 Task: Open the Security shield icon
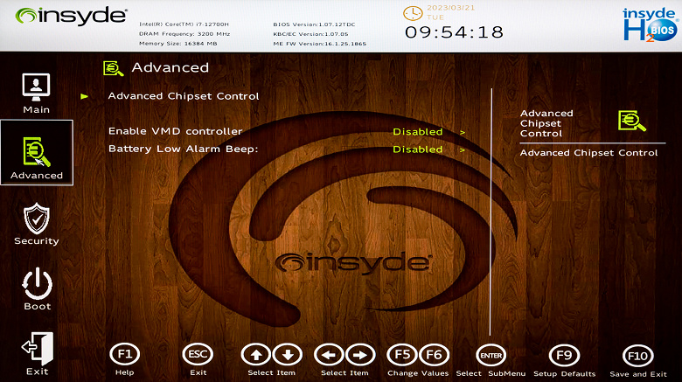coord(37,219)
